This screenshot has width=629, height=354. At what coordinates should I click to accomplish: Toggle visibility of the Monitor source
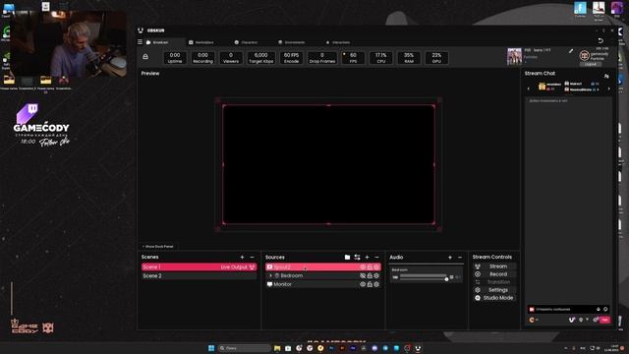coord(363,284)
